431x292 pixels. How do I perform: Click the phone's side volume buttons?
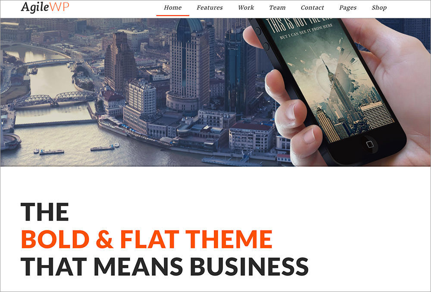point(262,38)
